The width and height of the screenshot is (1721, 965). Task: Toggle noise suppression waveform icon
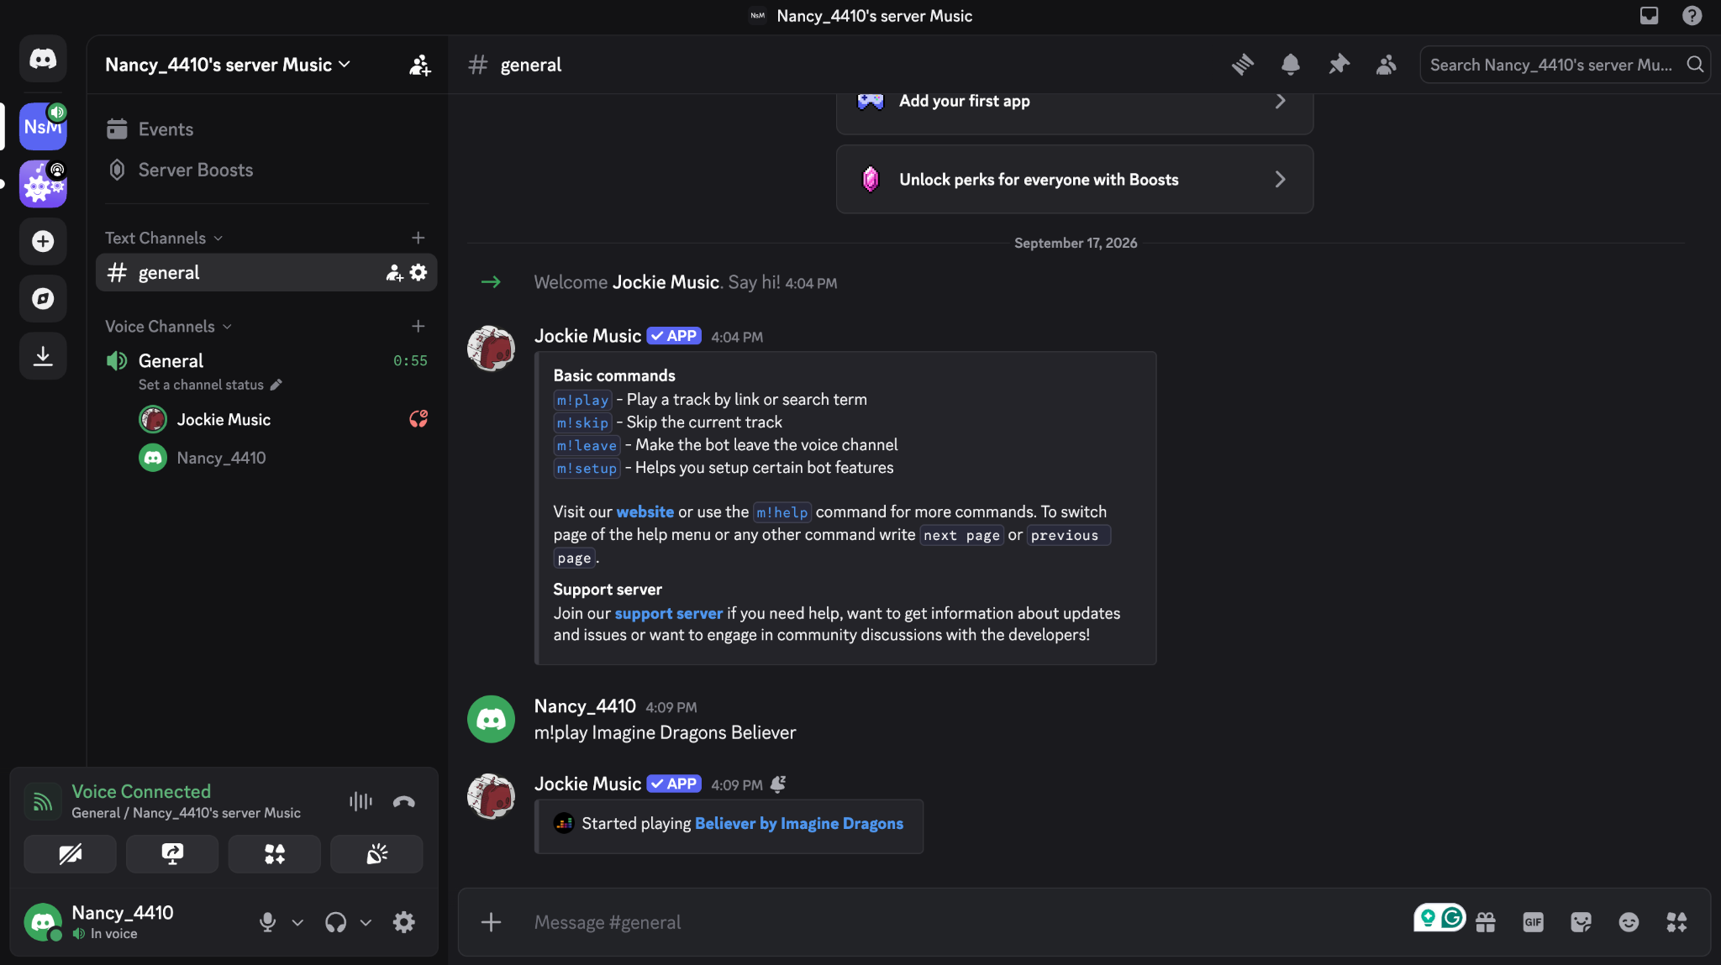(361, 801)
